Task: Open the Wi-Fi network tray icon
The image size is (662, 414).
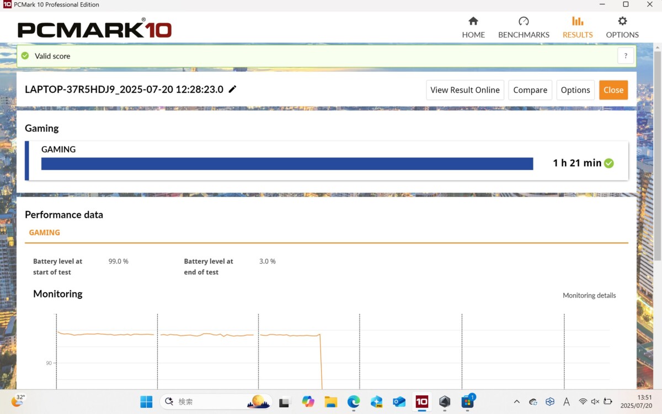Action: click(x=583, y=402)
